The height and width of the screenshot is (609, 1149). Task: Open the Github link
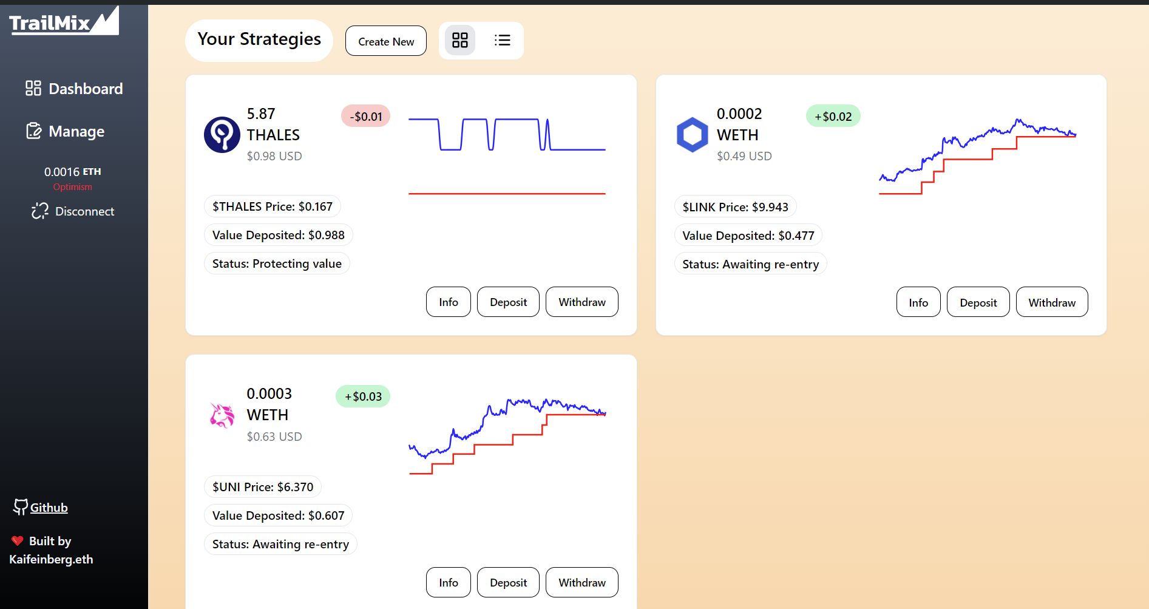click(49, 508)
